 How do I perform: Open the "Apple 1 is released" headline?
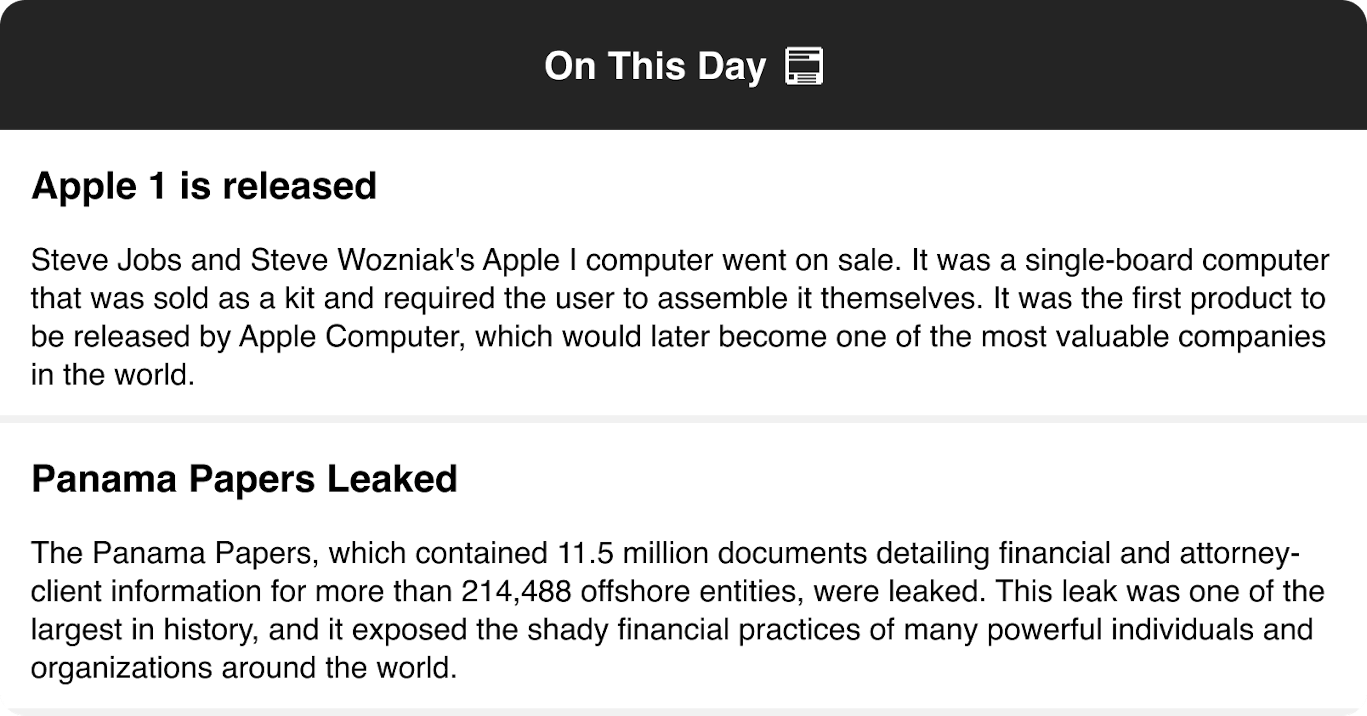point(204,186)
